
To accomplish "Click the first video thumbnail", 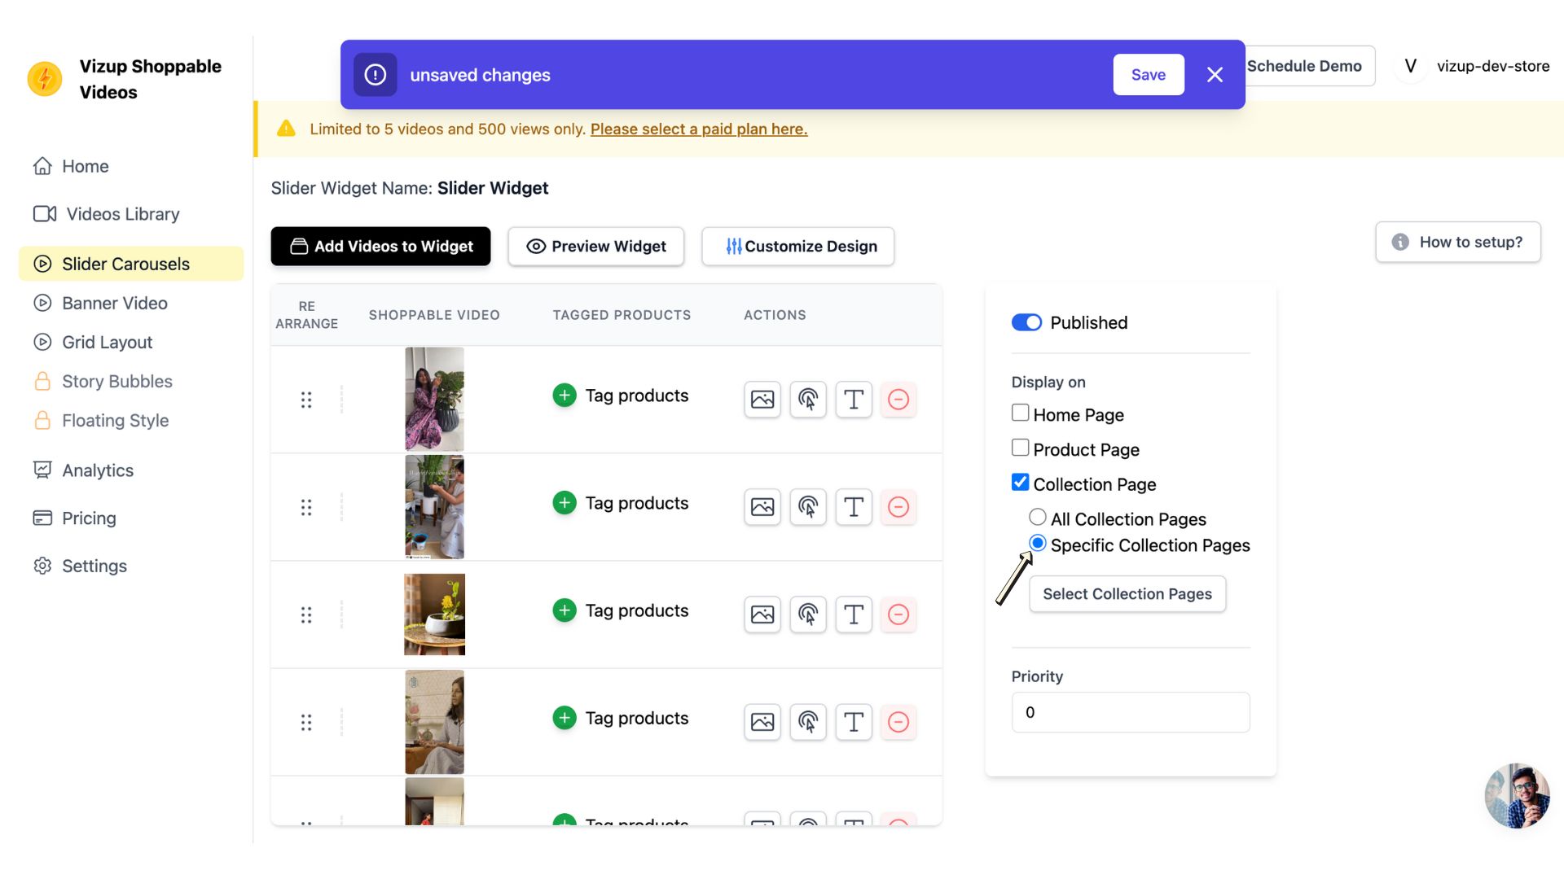I will [x=434, y=398].
